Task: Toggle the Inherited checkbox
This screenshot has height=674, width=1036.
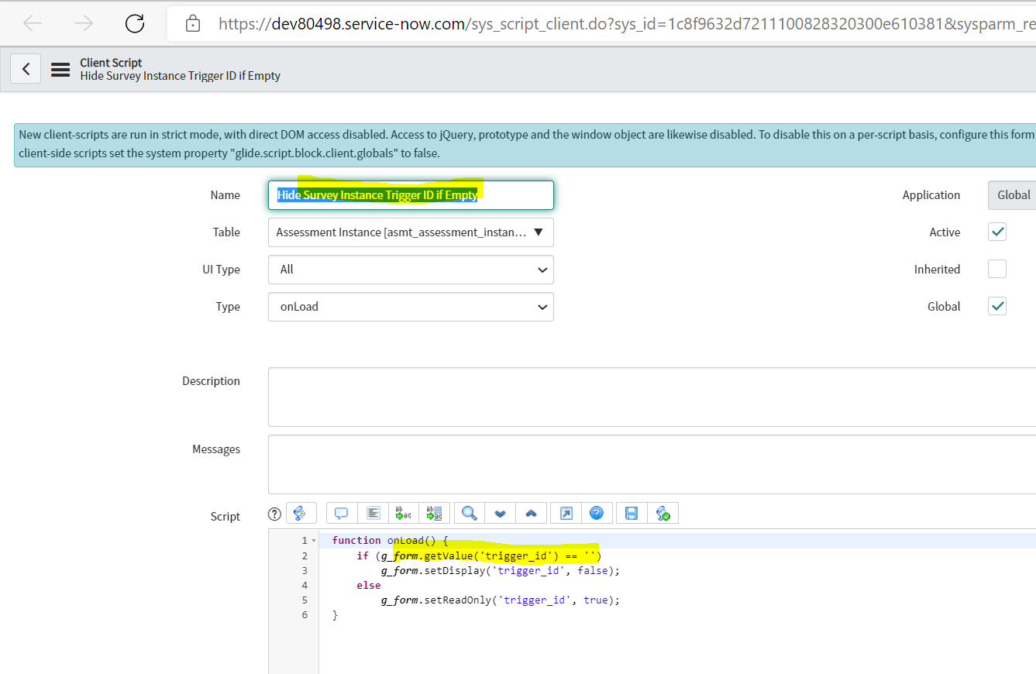Action: [x=997, y=269]
